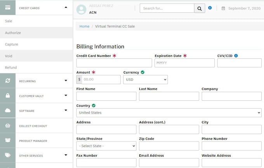
Task: Click the Collect Checkout basket icon
Action: [x=7, y=126]
